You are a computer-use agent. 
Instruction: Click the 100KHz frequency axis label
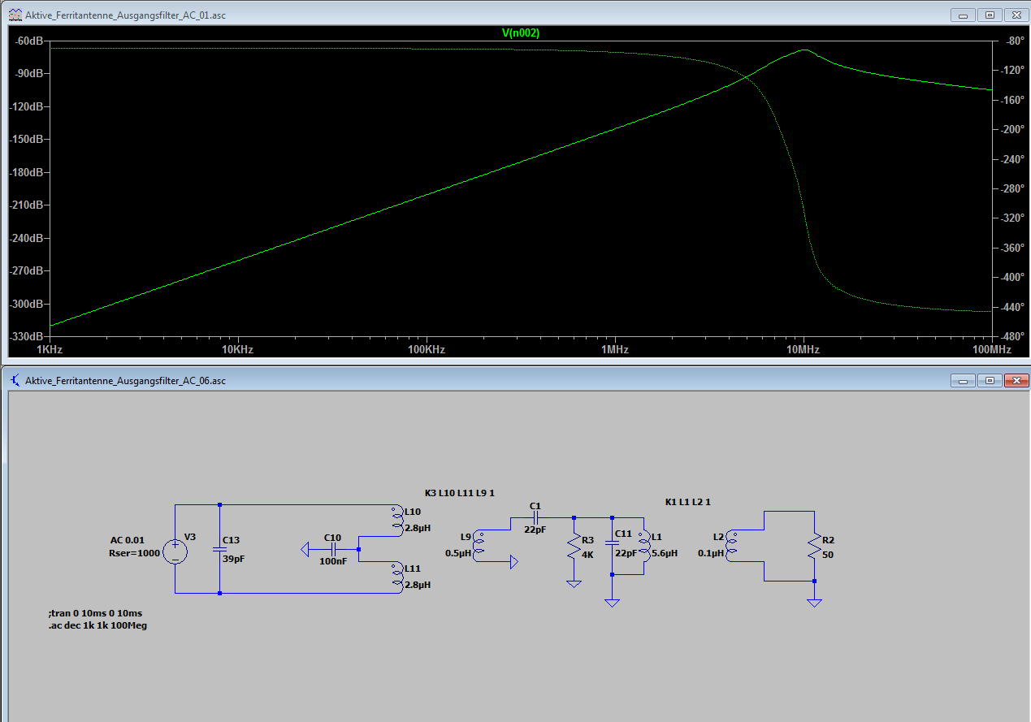427,350
